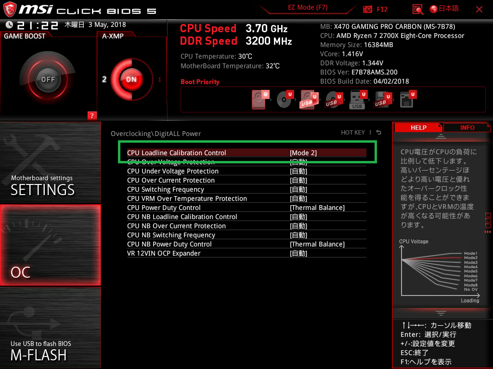Switch language via the globe icon
493x369 pixels.
click(434, 9)
